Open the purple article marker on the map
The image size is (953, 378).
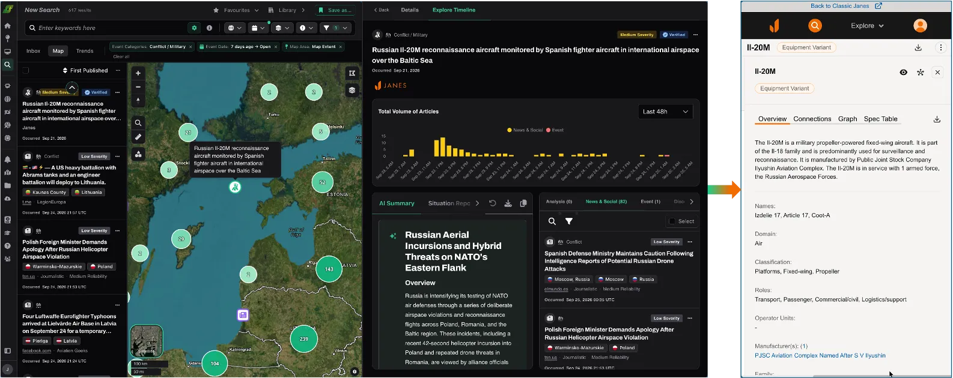tap(243, 314)
